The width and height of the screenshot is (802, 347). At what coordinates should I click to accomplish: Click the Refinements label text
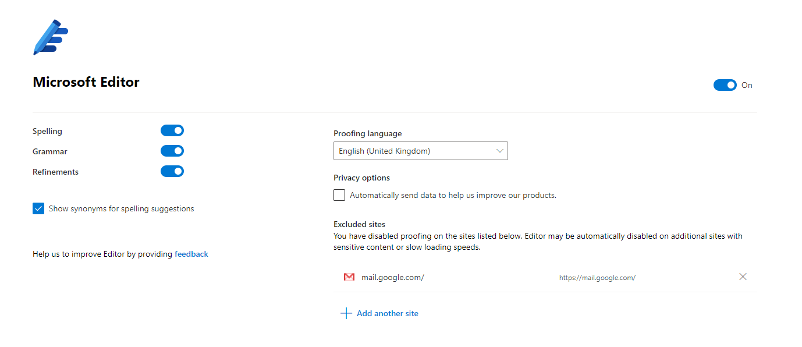point(55,172)
